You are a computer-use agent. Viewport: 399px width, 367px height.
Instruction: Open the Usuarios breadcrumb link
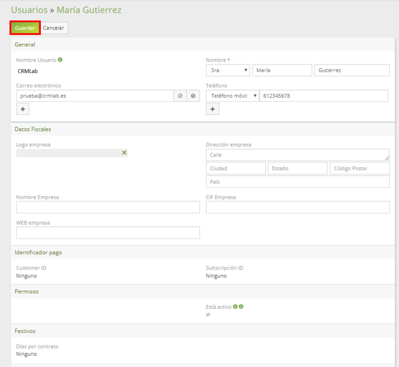tap(29, 10)
